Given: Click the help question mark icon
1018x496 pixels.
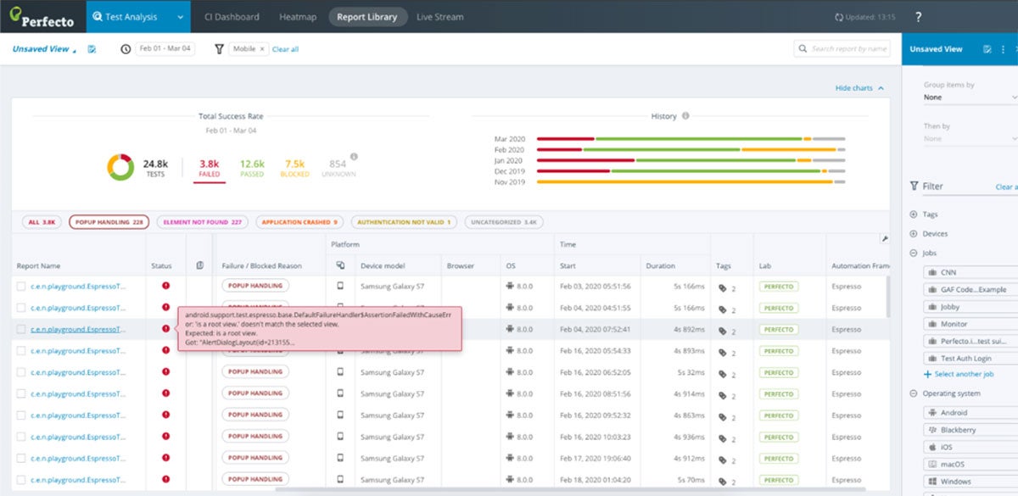Looking at the screenshot, I should click(918, 17).
